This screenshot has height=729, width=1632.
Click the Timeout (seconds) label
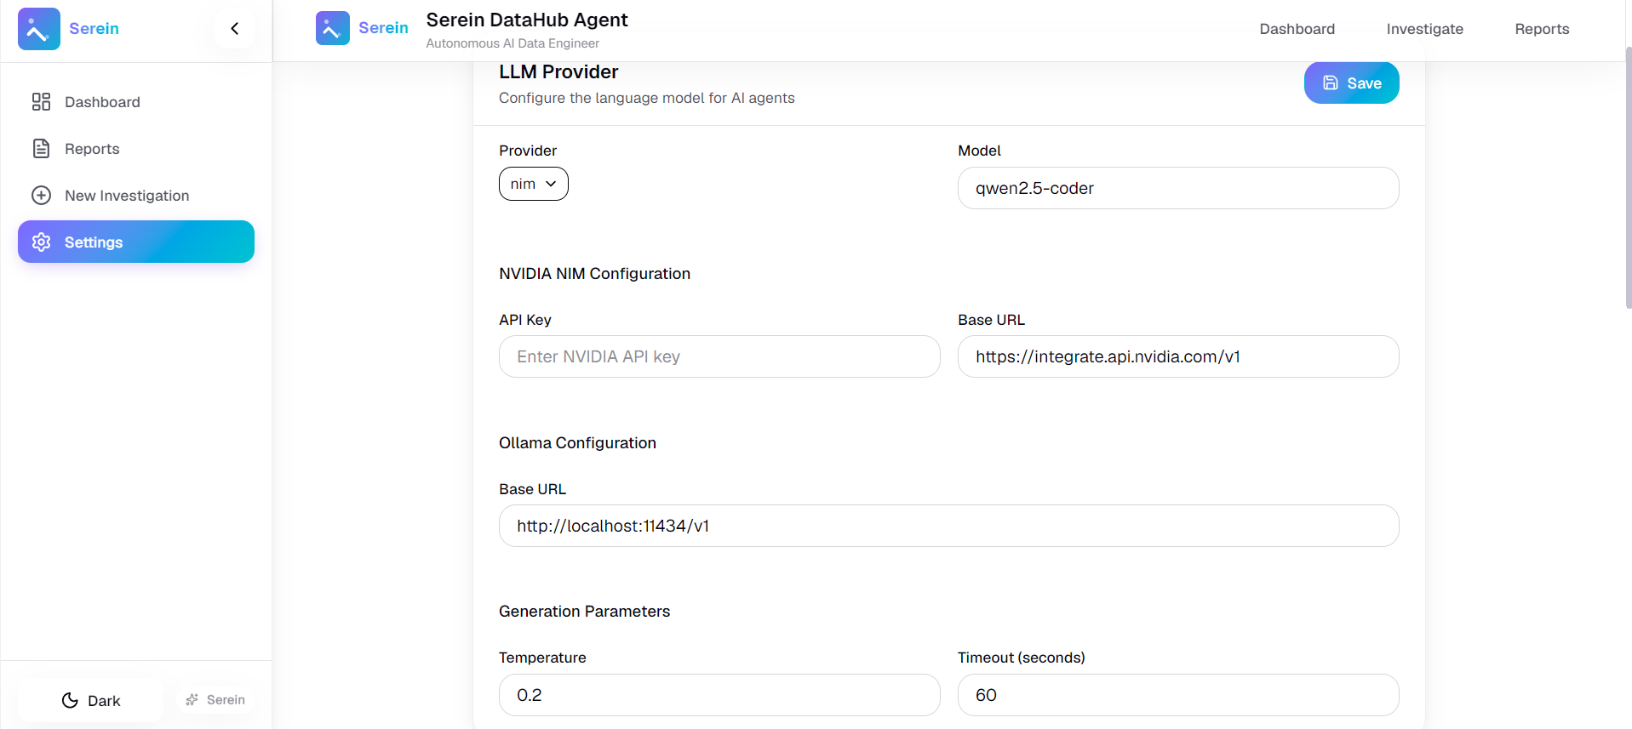1022,658
